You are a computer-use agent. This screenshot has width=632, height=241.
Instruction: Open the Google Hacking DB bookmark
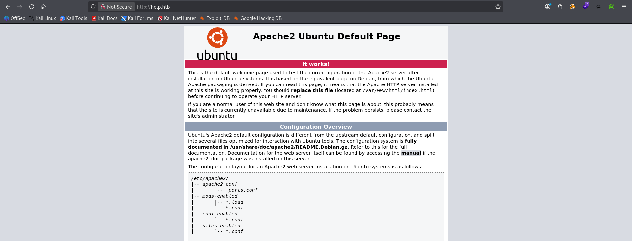coord(258,18)
